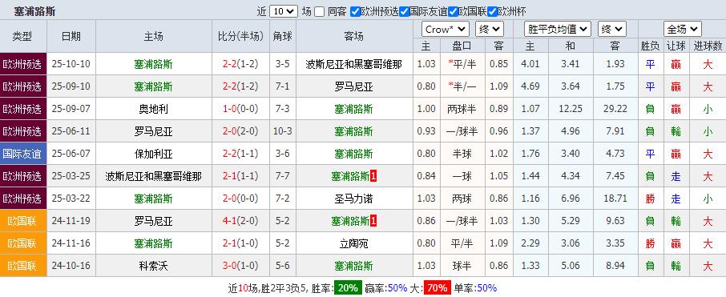Click the 两球半 handicap value

pyautogui.click(x=462, y=109)
